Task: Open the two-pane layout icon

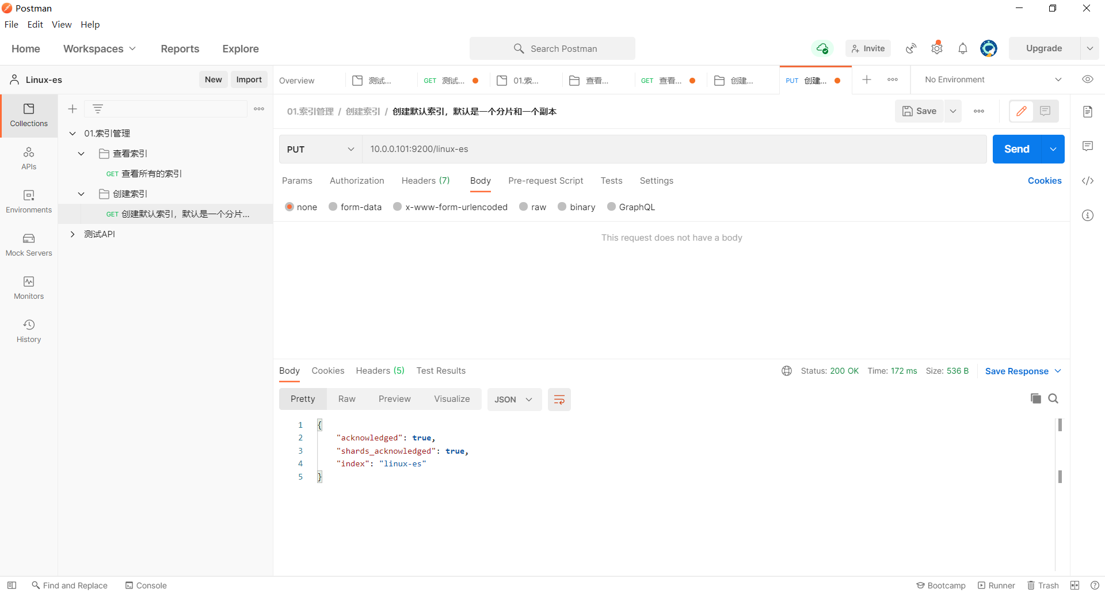Action: click(x=1074, y=586)
